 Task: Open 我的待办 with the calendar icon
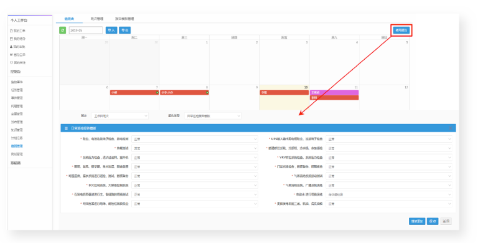[x=17, y=39]
